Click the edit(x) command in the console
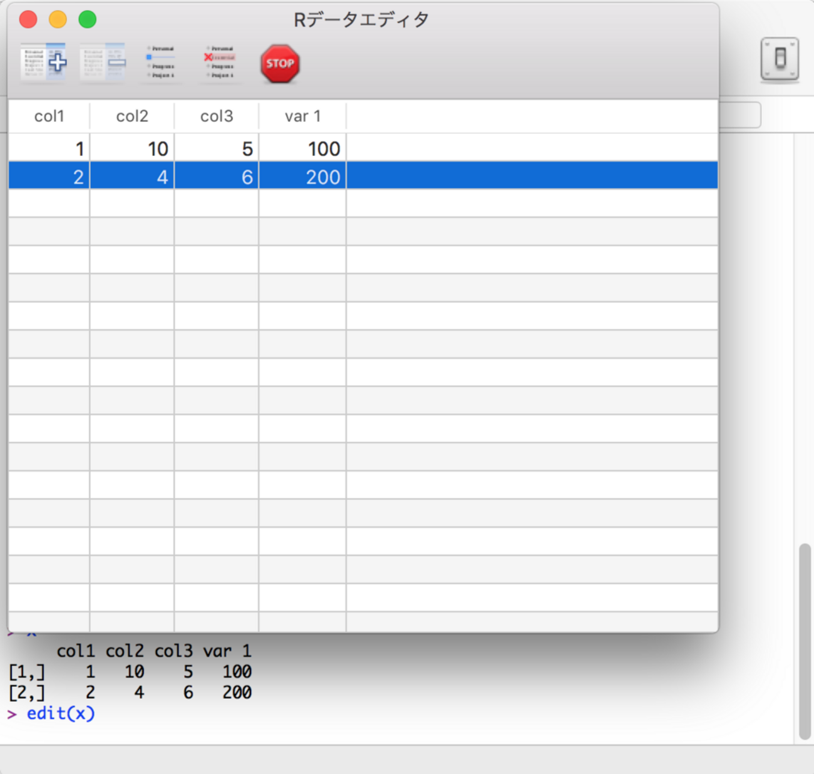 (61, 713)
